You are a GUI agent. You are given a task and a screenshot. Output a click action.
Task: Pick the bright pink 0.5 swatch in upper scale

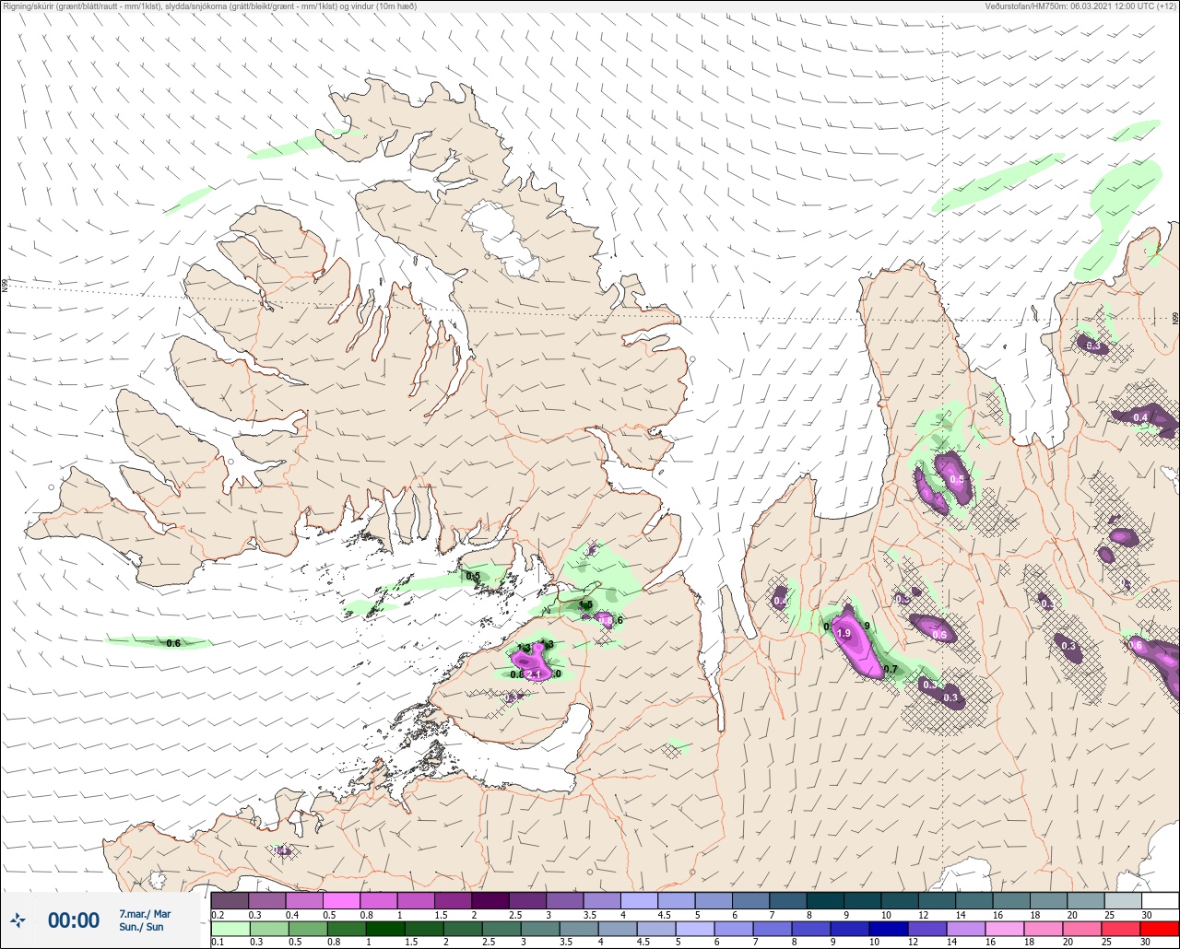(x=341, y=900)
